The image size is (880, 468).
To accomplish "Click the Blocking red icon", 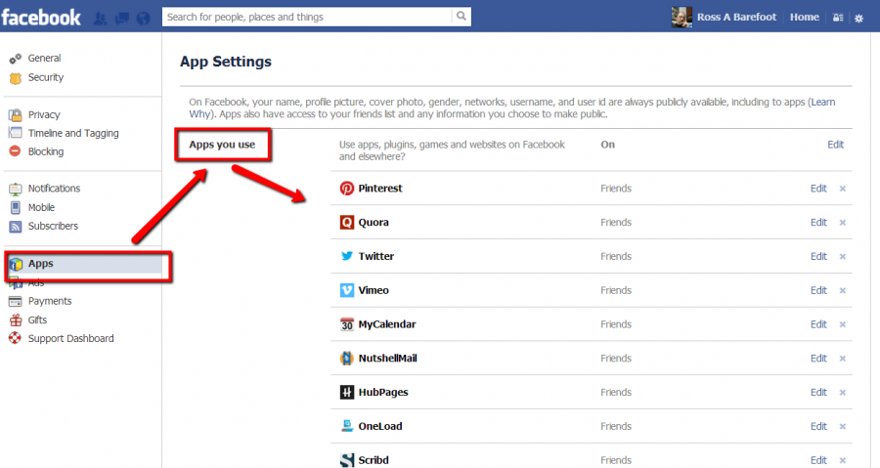I will click(15, 151).
